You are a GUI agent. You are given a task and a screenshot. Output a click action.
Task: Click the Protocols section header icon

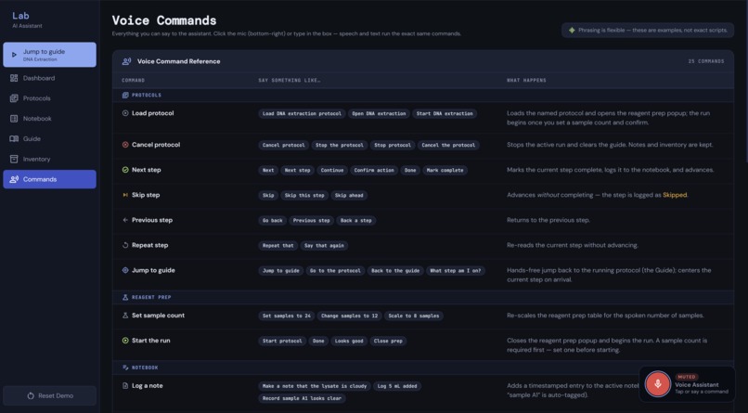coord(125,95)
